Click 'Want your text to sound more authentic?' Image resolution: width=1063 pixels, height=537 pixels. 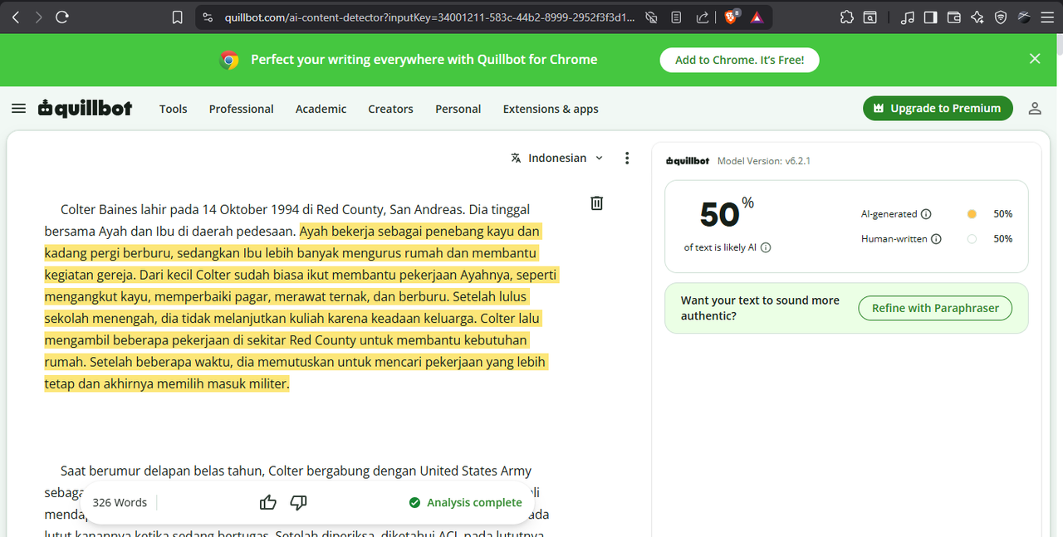760,308
